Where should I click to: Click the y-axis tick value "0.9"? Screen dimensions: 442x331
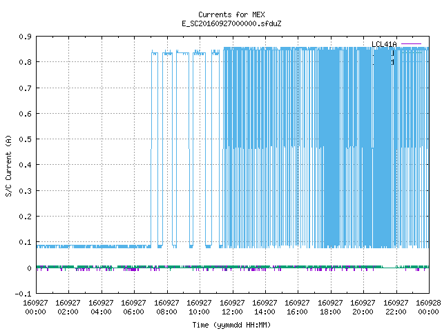click(x=25, y=37)
